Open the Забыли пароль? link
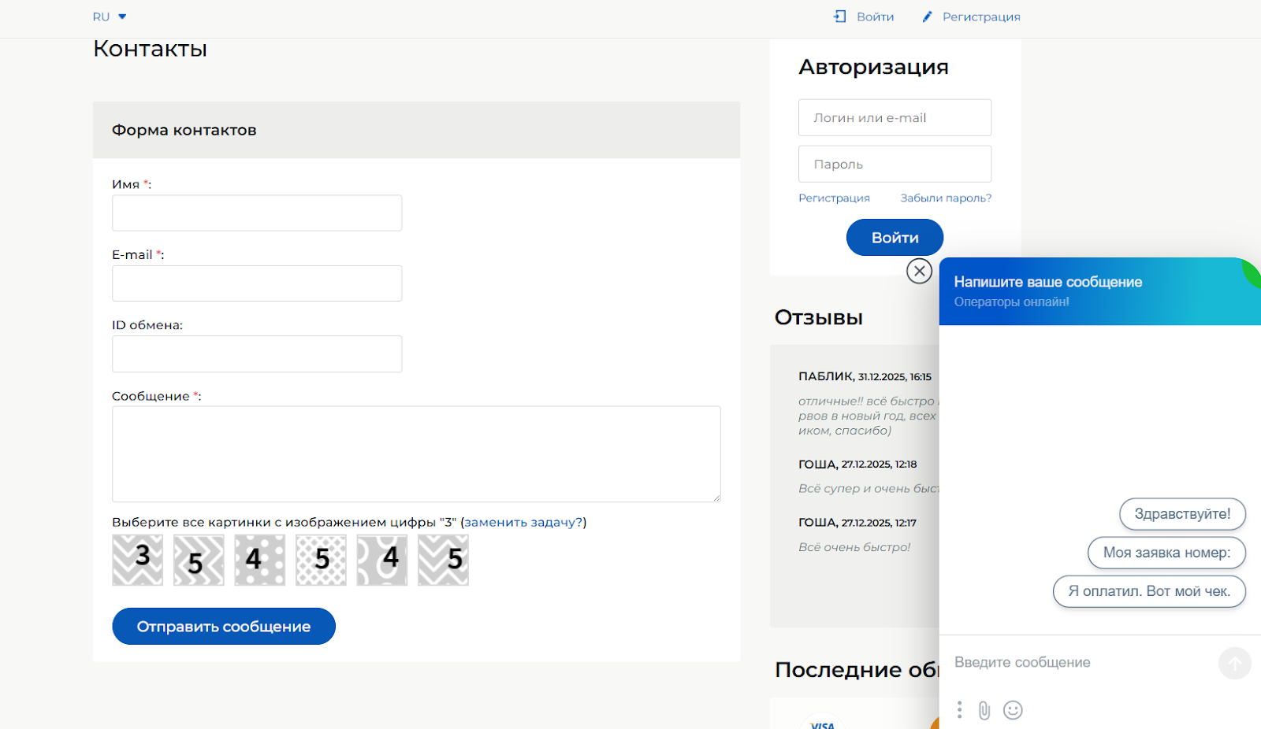This screenshot has height=729, width=1261. pos(945,198)
